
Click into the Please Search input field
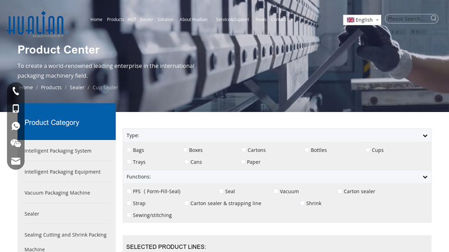tap(407, 19)
